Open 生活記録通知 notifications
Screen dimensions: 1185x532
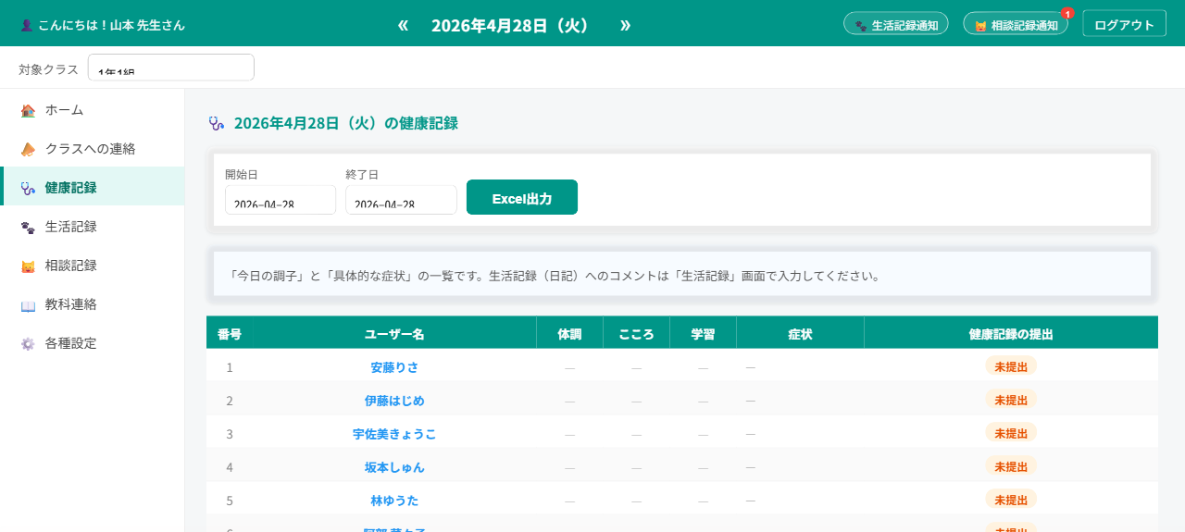tap(896, 25)
